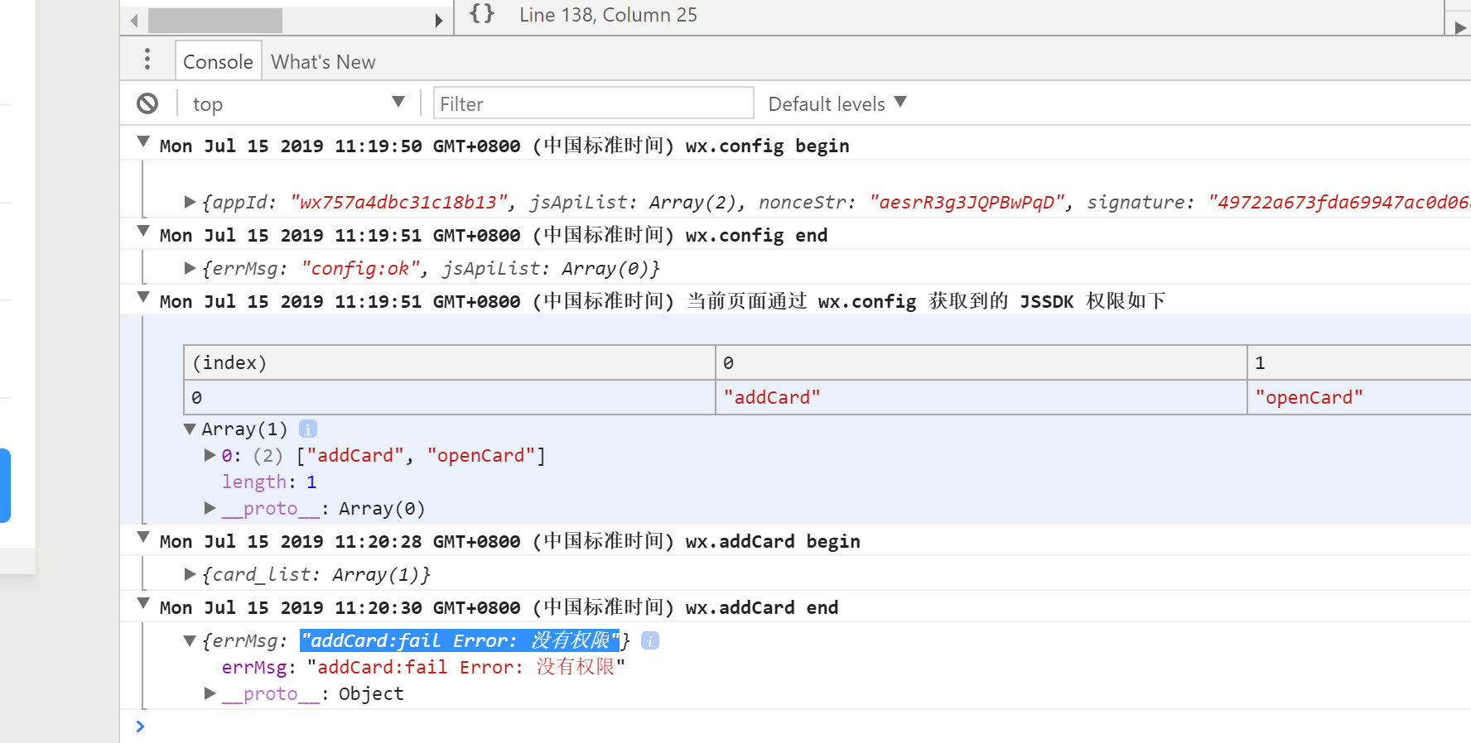The height and width of the screenshot is (743, 1471).
Task: Click the highlighted addCard:fail error string
Action: (x=460, y=640)
